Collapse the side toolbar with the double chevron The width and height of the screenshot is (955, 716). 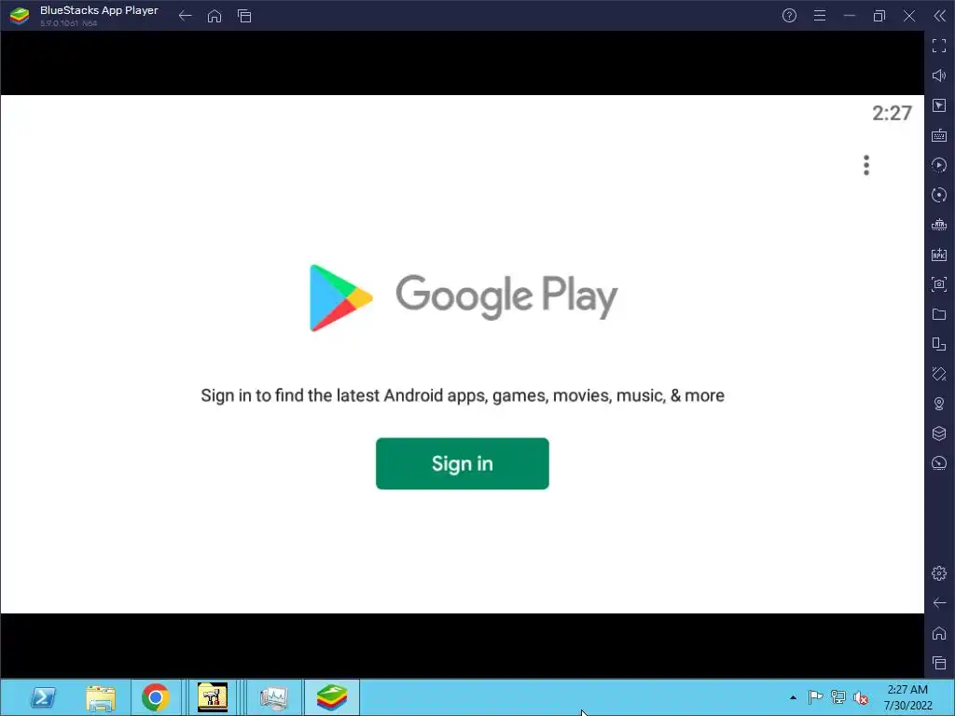click(939, 16)
